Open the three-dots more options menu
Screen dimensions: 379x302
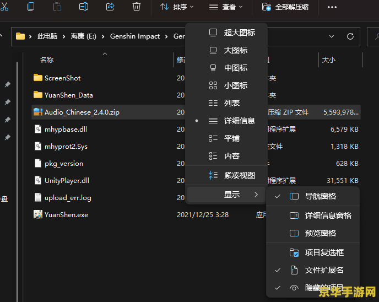pyautogui.click(x=332, y=7)
